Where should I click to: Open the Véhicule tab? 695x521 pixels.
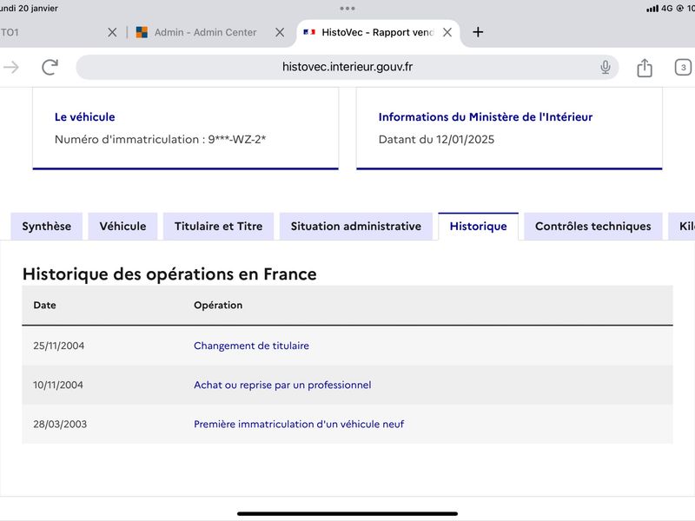click(x=122, y=227)
